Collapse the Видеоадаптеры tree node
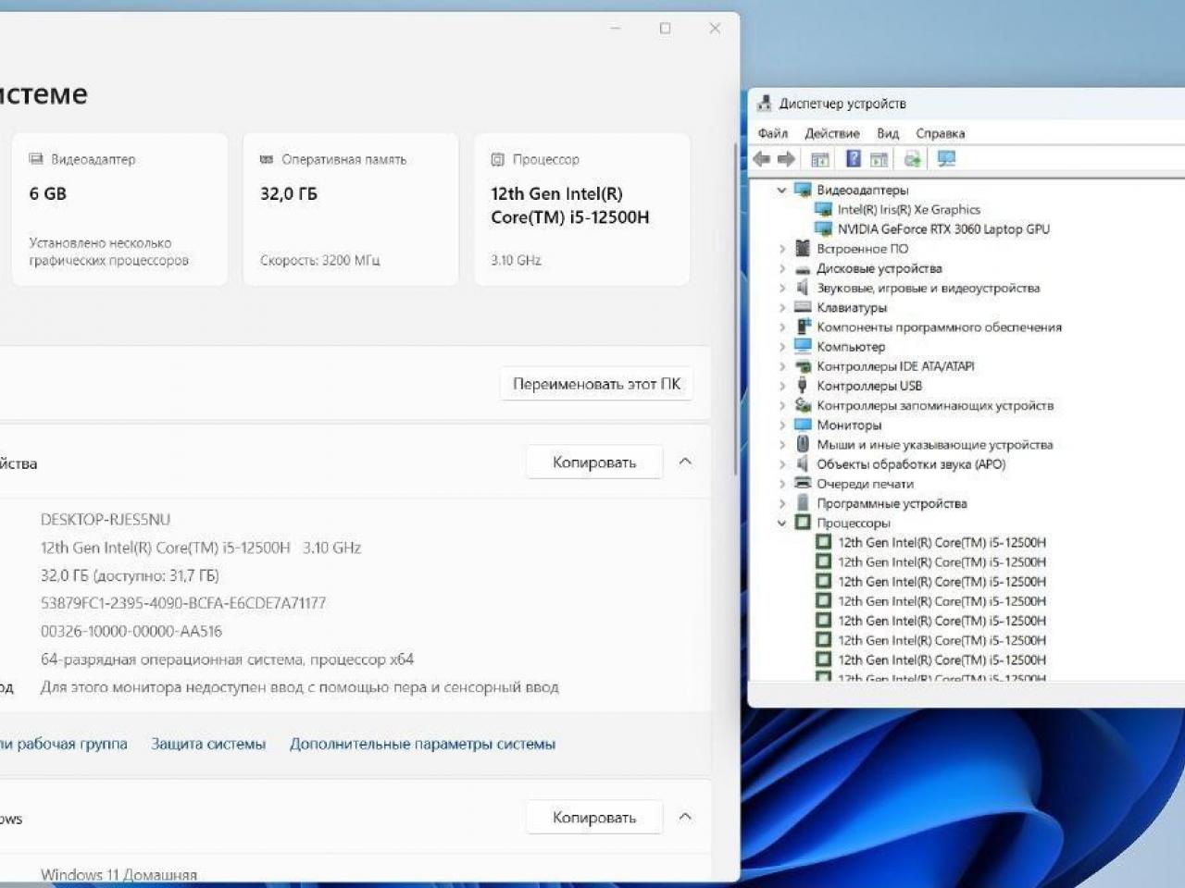 [782, 190]
